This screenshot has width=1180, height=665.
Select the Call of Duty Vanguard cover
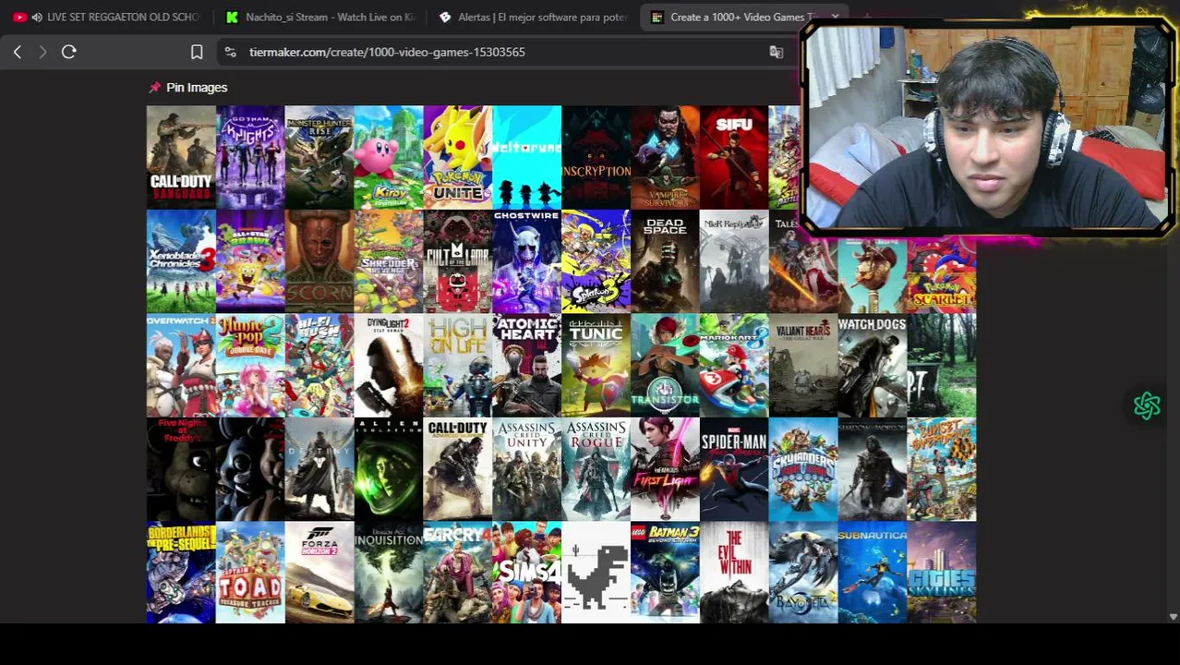click(x=181, y=157)
